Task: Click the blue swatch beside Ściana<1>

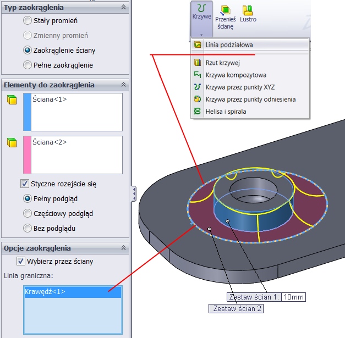Action: (27, 112)
